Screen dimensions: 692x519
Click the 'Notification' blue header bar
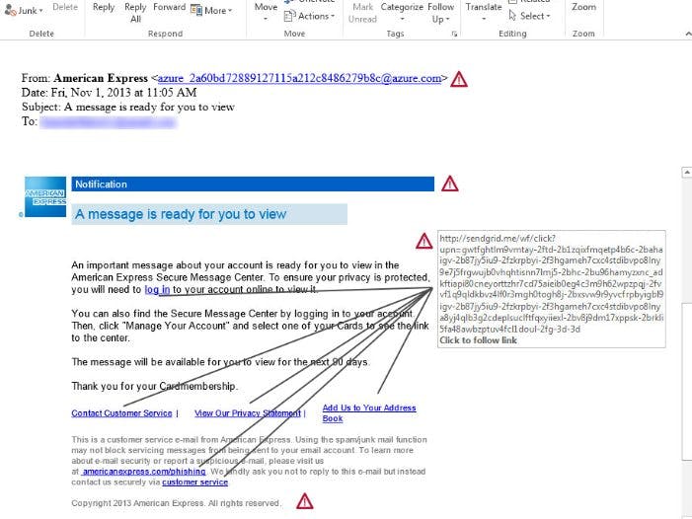(x=253, y=185)
